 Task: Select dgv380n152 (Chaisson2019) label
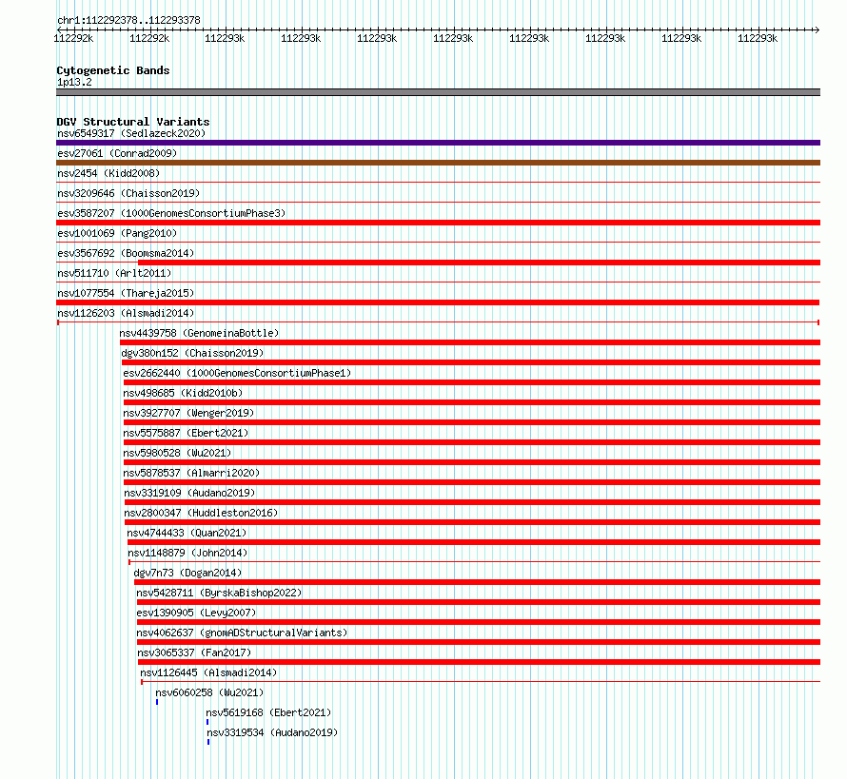coord(192,353)
